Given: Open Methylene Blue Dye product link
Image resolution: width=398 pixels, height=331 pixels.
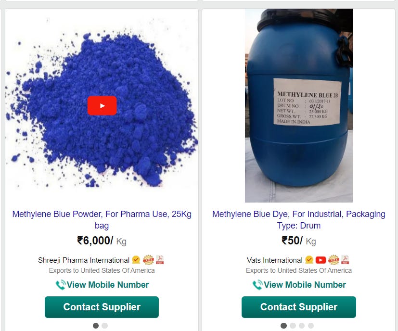Looking at the screenshot, I should tap(299, 219).
